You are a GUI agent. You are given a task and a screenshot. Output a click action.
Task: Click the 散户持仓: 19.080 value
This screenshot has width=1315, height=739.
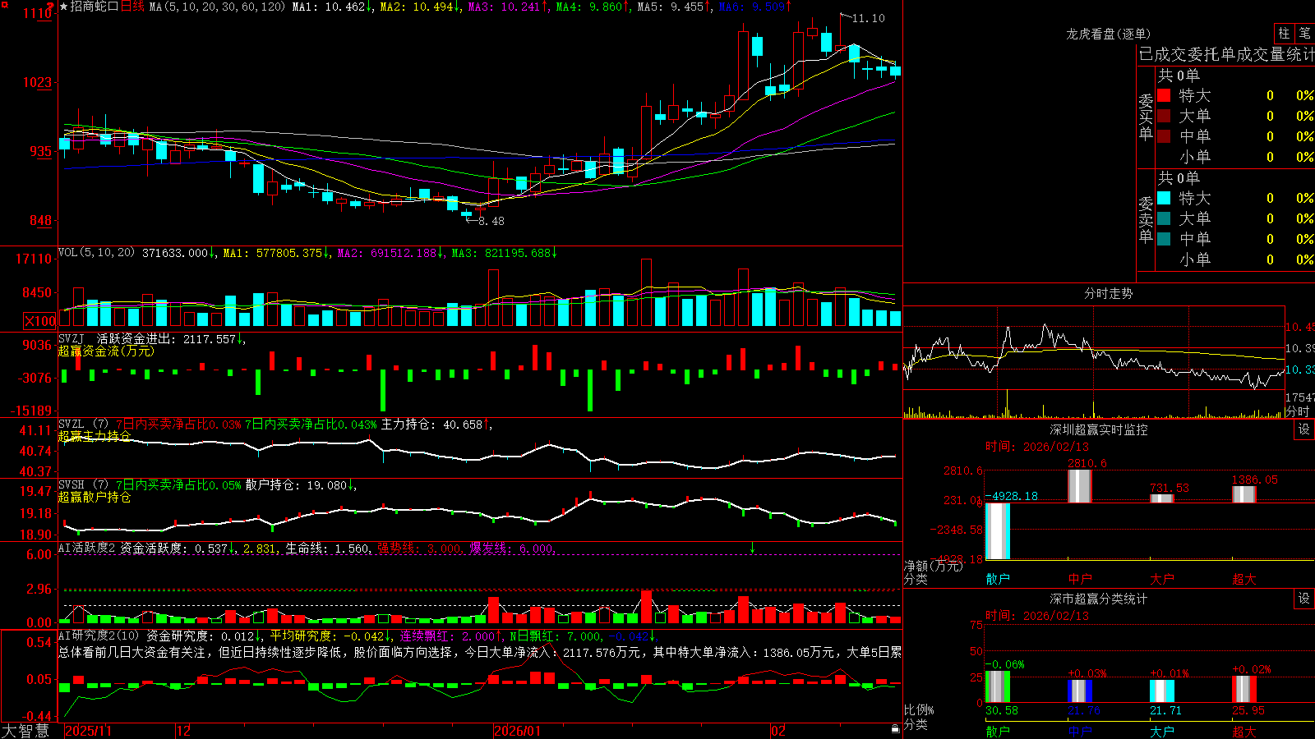click(x=301, y=485)
